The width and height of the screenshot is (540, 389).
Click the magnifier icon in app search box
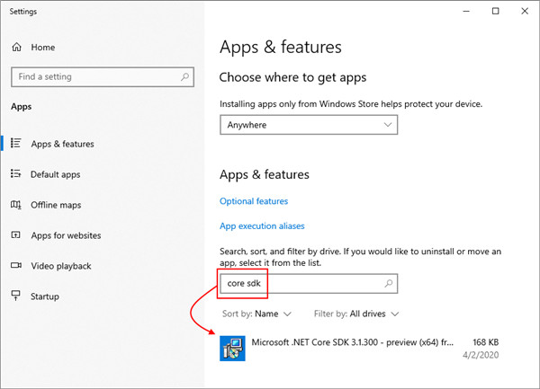point(388,284)
